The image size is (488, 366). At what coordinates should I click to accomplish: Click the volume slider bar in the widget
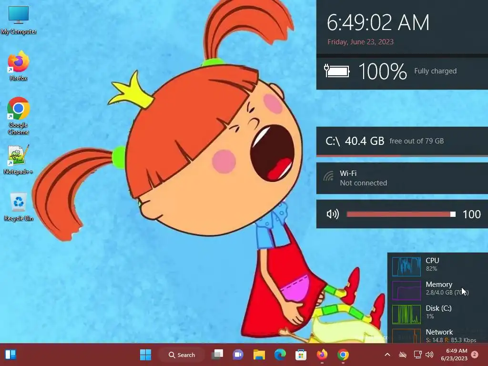click(401, 214)
